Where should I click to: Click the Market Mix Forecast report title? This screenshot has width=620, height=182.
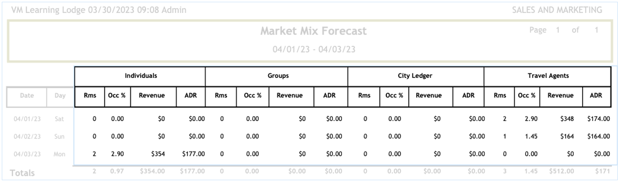(313, 31)
